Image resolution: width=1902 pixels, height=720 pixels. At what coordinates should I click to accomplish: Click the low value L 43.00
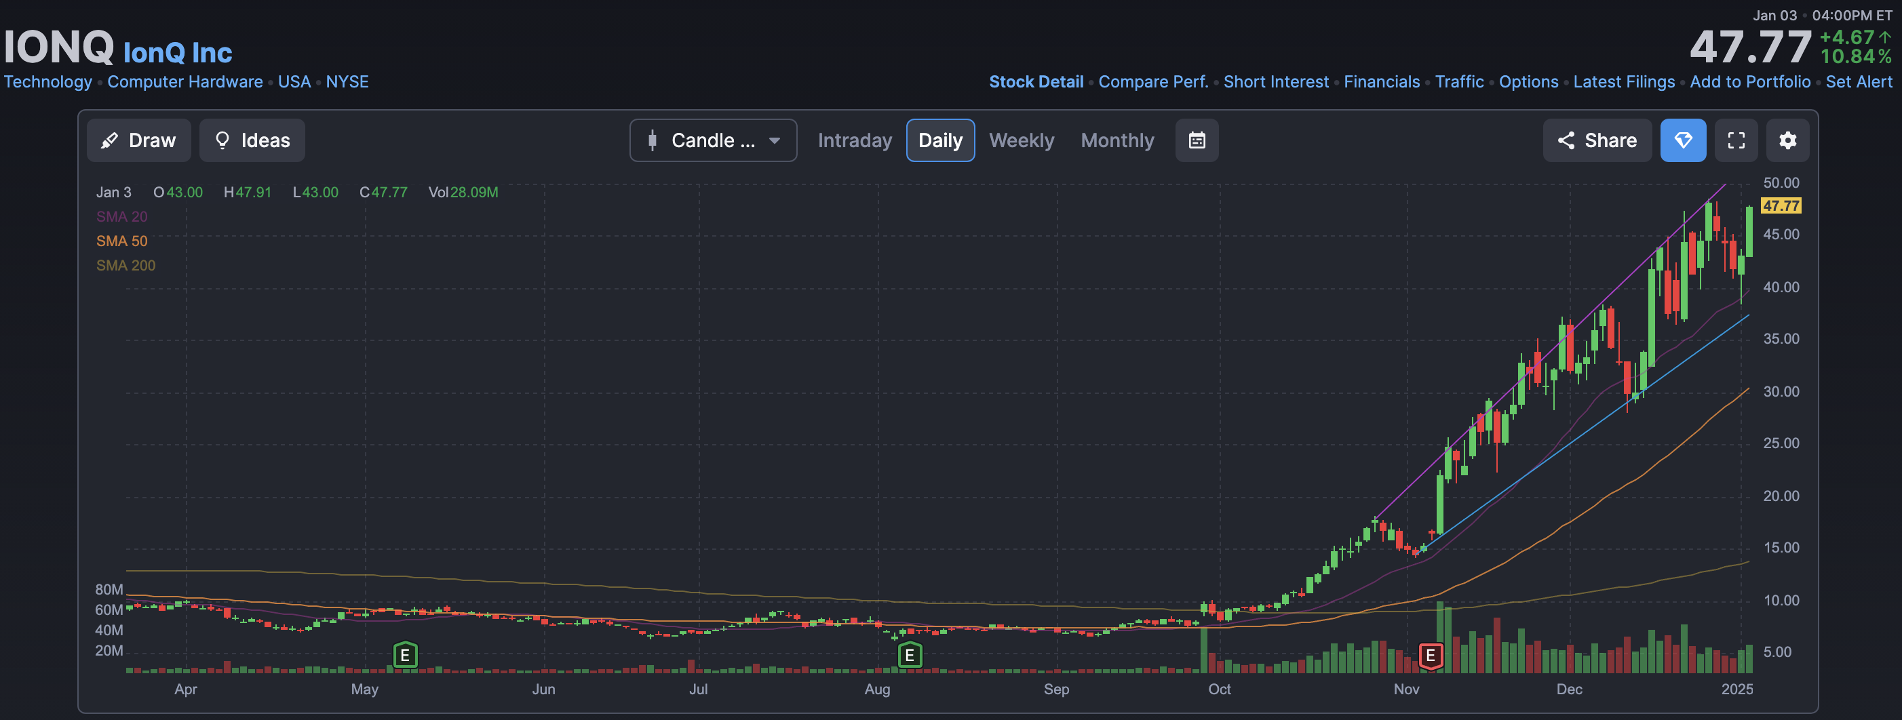click(315, 193)
